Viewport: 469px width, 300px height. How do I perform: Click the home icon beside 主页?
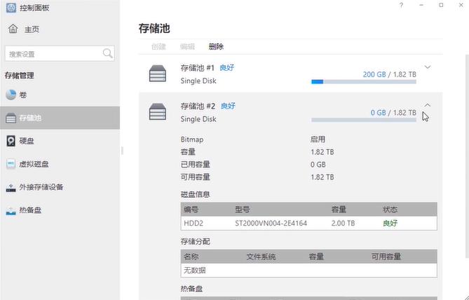coord(13,29)
